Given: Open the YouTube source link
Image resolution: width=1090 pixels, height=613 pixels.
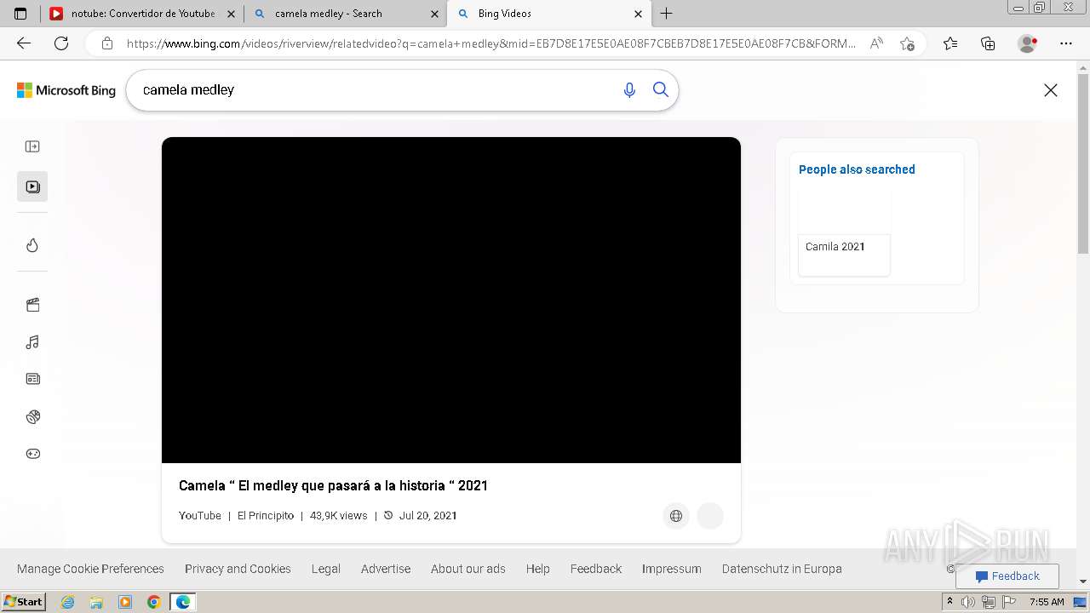Looking at the screenshot, I should tap(200, 516).
